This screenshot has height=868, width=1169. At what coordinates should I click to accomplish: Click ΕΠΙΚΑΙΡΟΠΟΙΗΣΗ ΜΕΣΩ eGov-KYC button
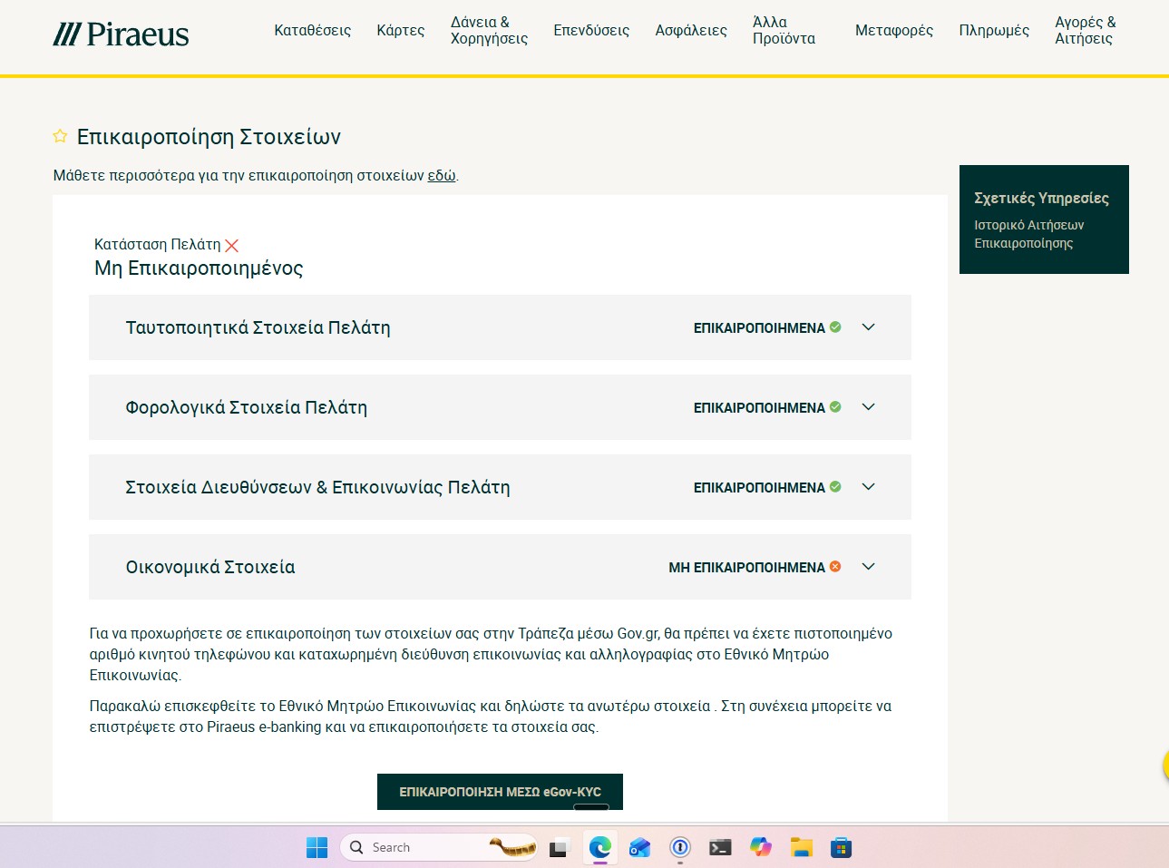pos(500,792)
